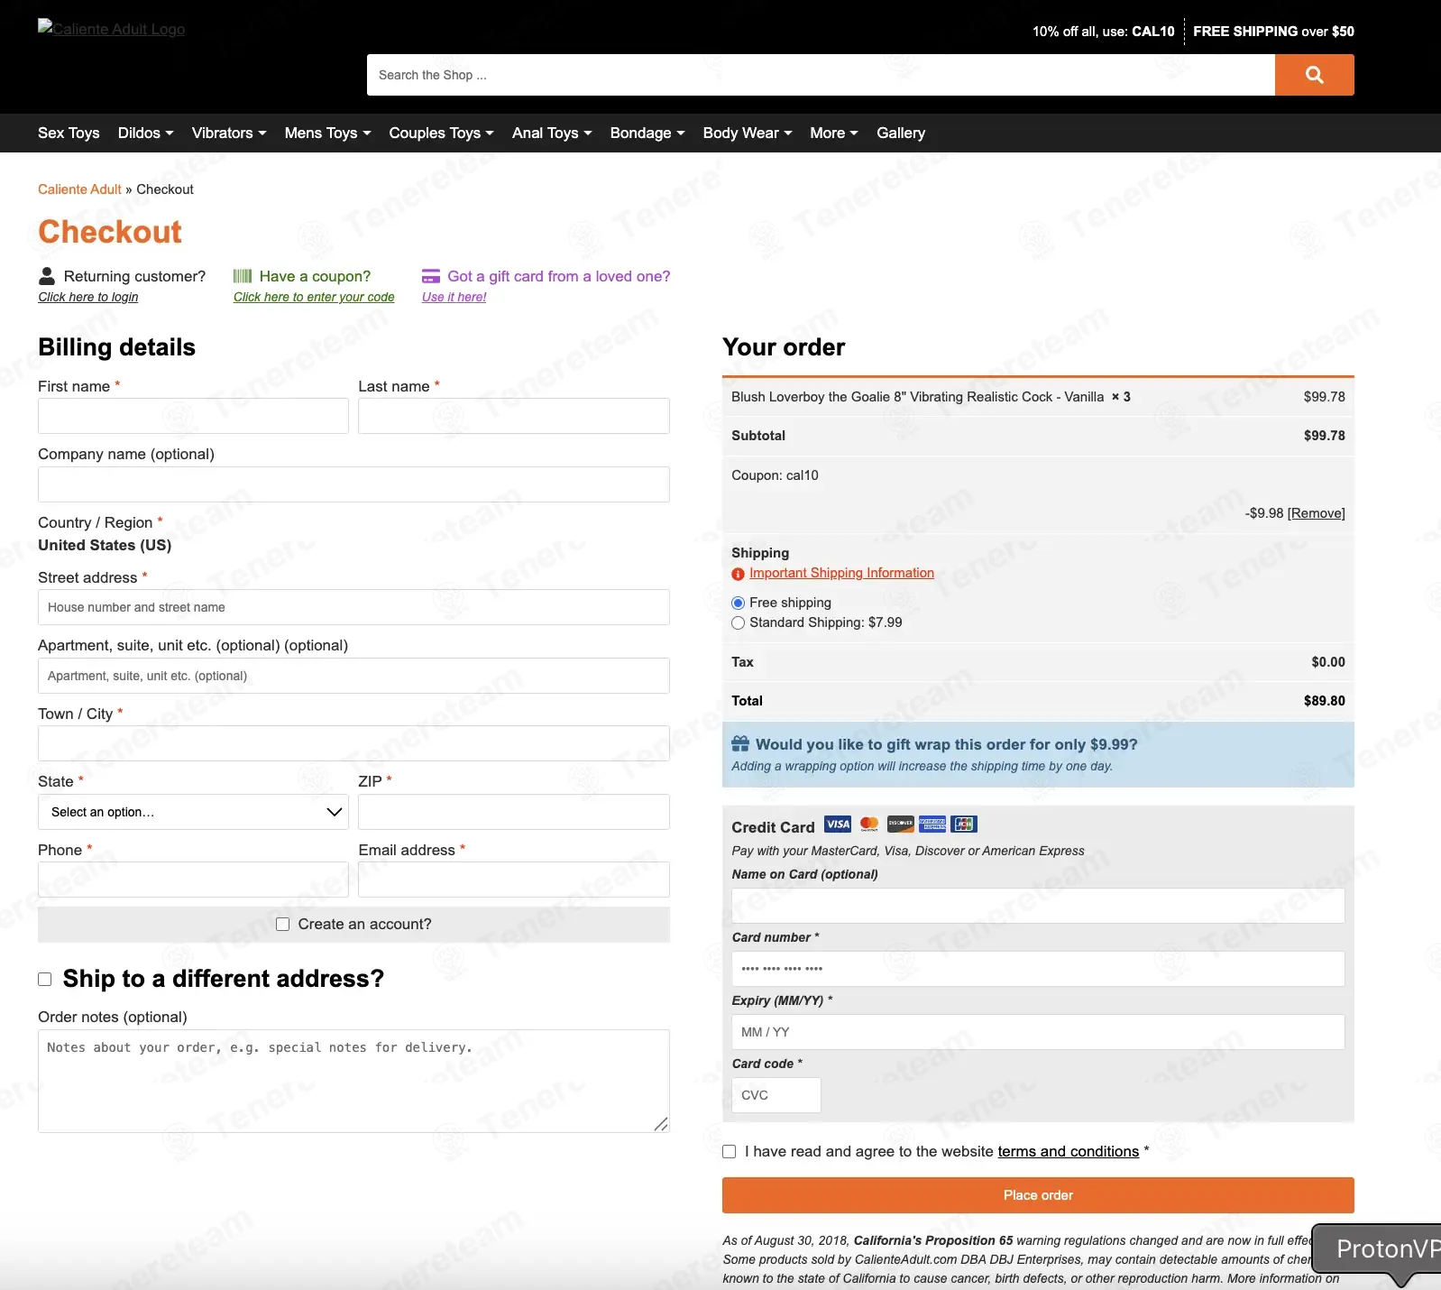Click the gift wrap present icon
This screenshot has width=1441, height=1290.
(x=740, y=744)
